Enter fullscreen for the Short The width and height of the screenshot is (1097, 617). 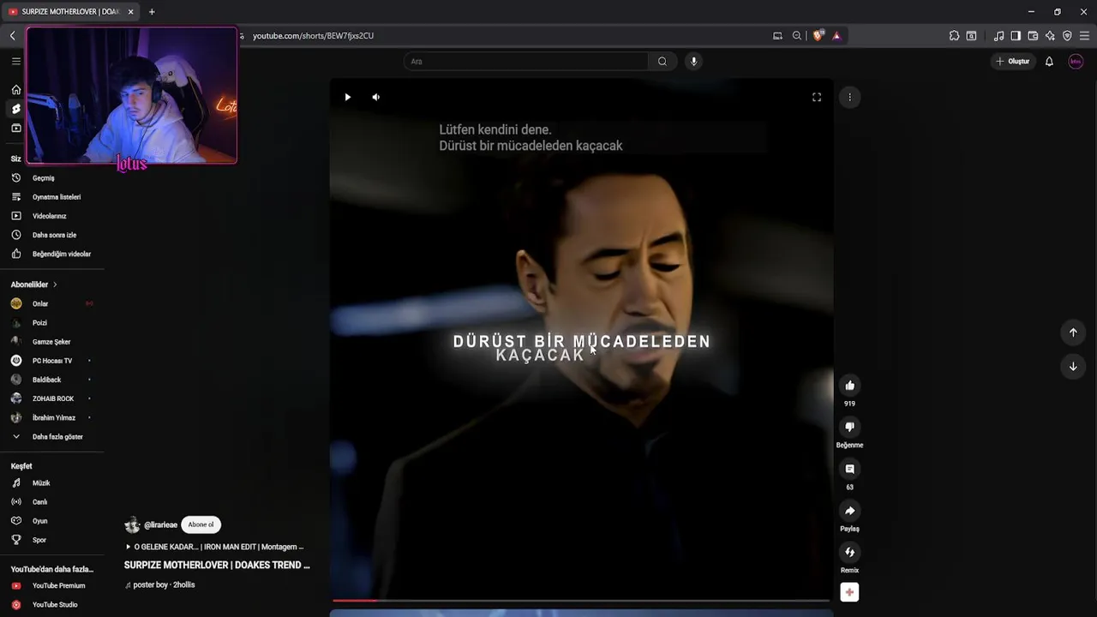[817, 97]
